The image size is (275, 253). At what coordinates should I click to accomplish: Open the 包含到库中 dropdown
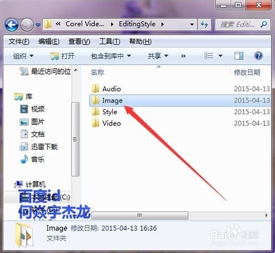click(x=111, y=56)
